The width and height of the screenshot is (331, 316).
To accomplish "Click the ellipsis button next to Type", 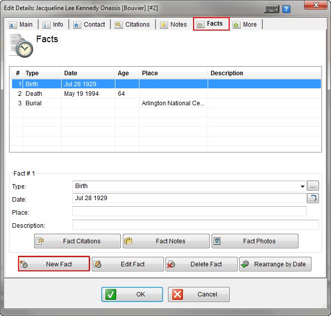I will coord(312,186).
